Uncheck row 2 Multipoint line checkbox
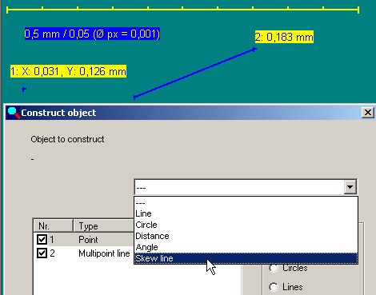Viewport: 376px width, 295px height. tap(42, 253)
